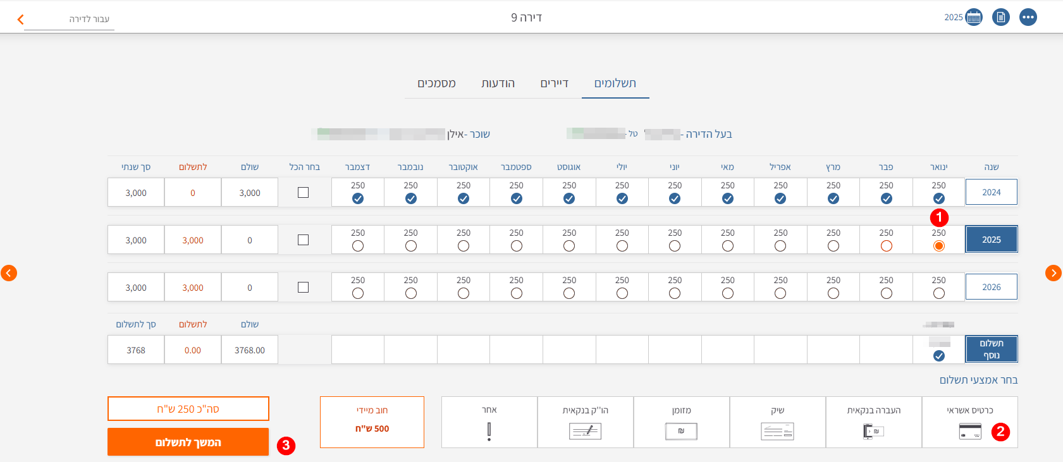The image size is (1063, 462).
Task: Pick cash (מזומן) payment option
Action: (681, 422)
